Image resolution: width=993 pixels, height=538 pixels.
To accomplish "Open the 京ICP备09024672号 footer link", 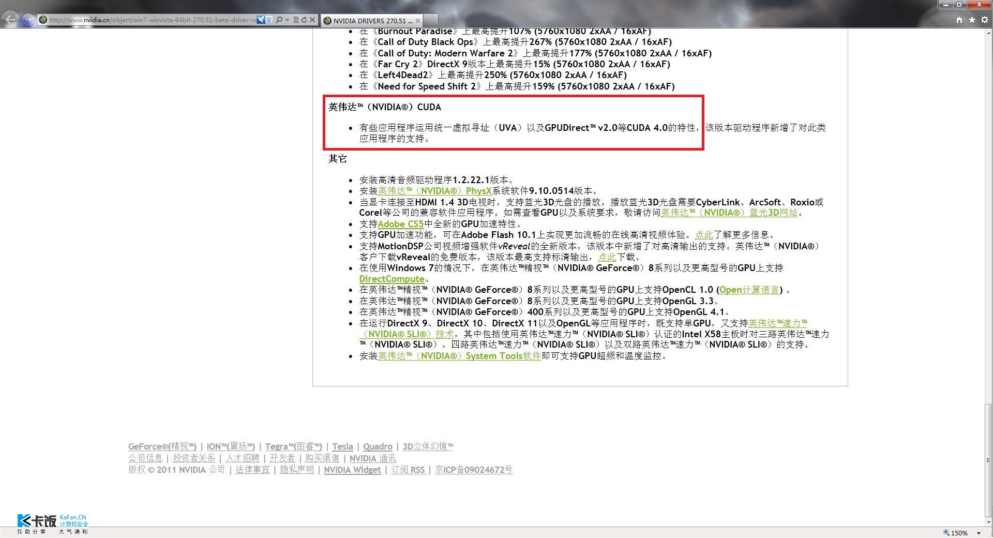I will point(474,470).
